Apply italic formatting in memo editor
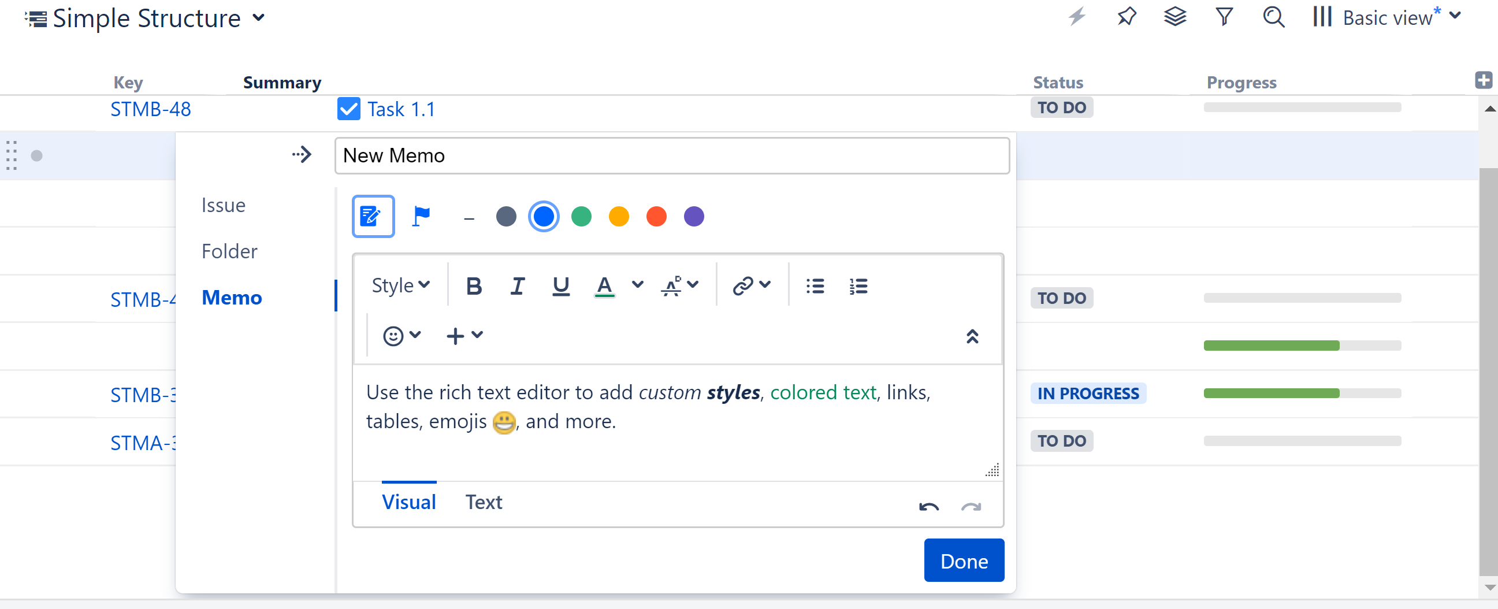 (517, 285)
